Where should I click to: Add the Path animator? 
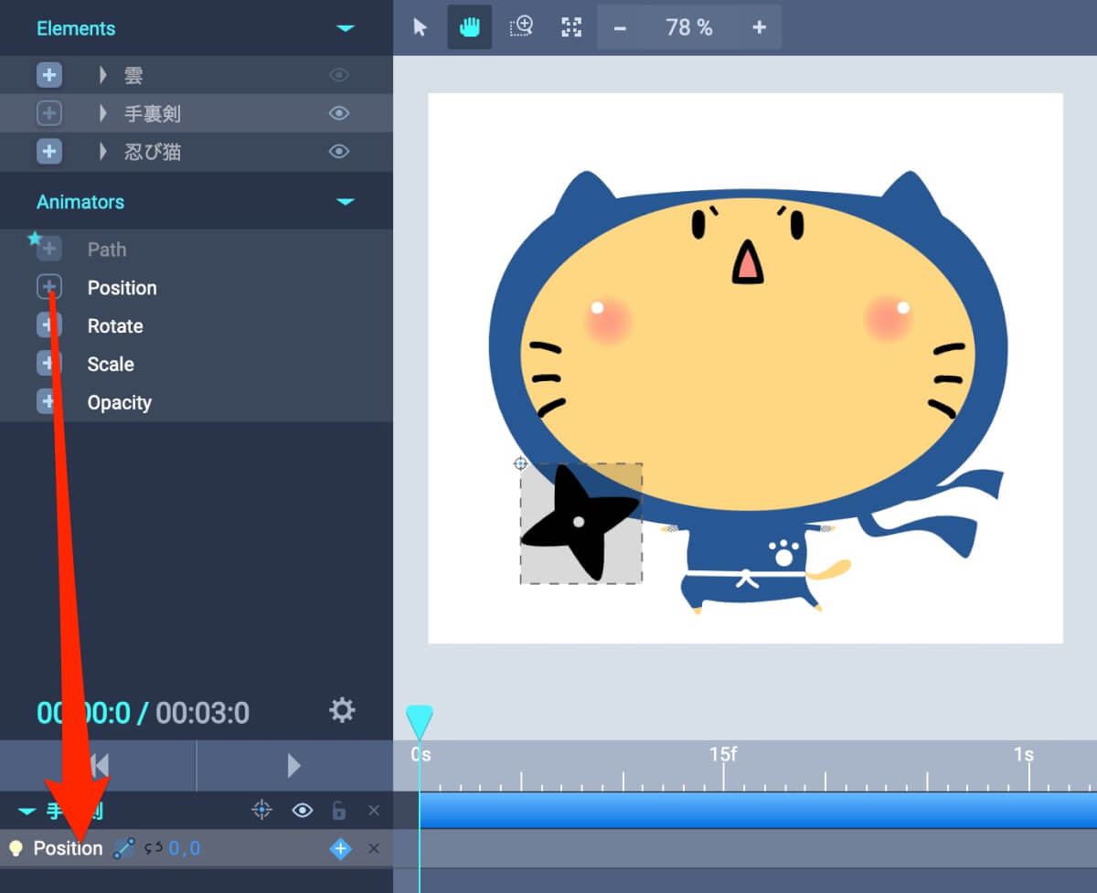pos(49,249)
